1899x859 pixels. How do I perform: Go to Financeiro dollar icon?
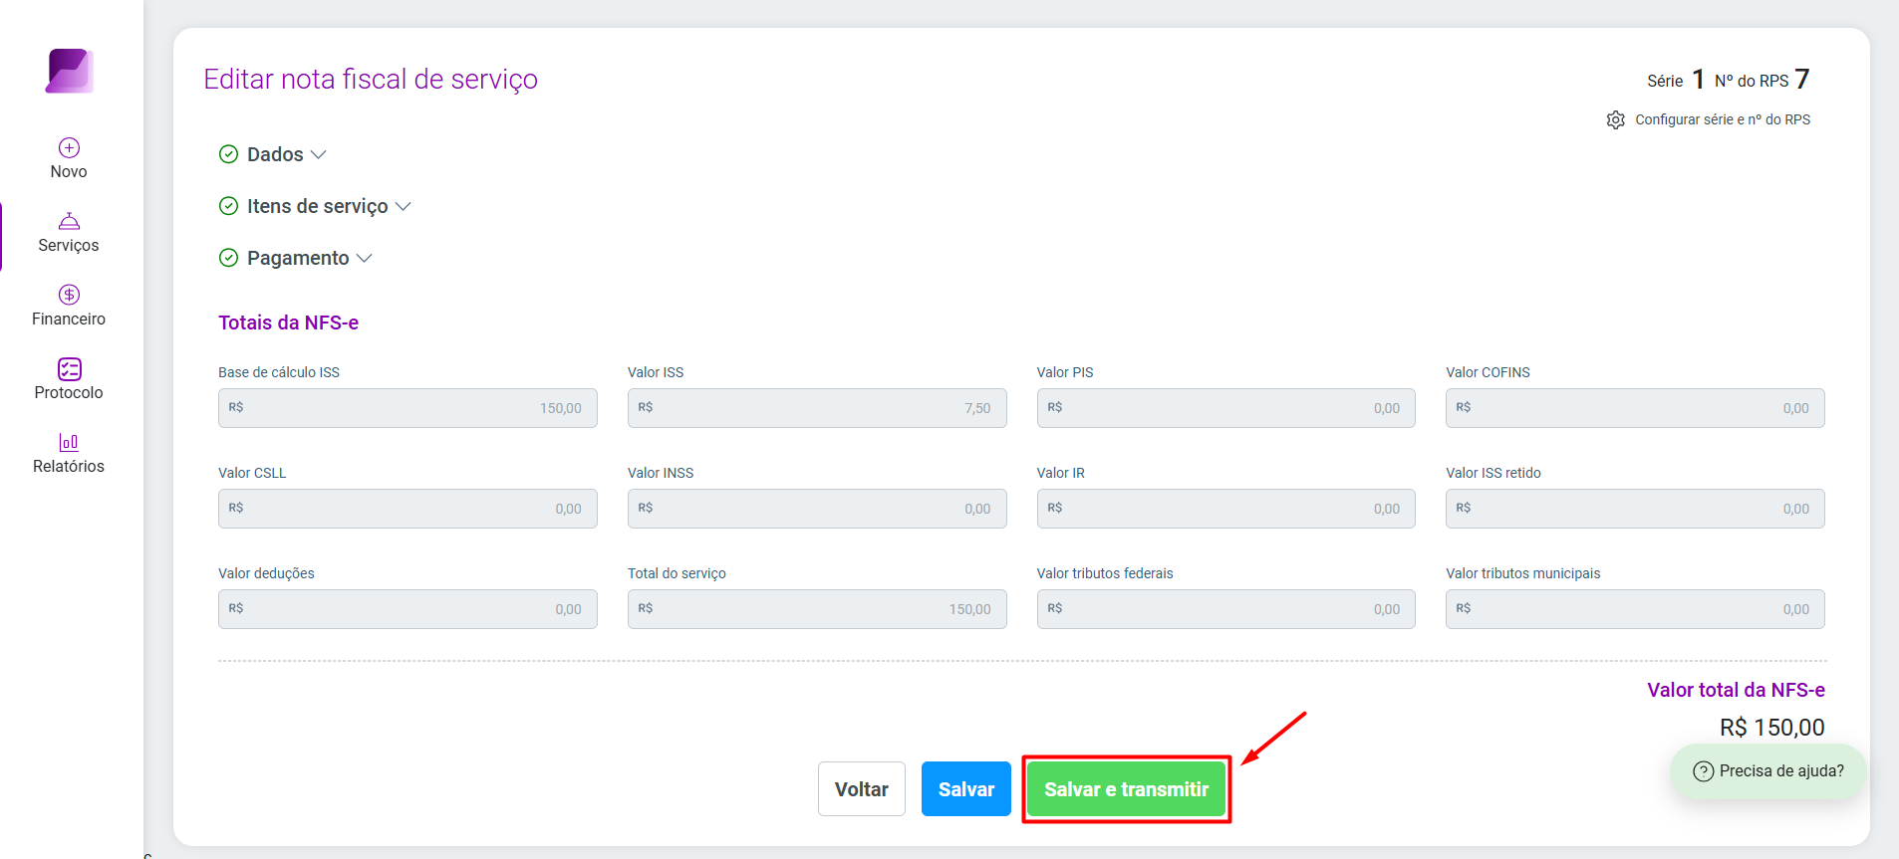click(x=69, y=295)
